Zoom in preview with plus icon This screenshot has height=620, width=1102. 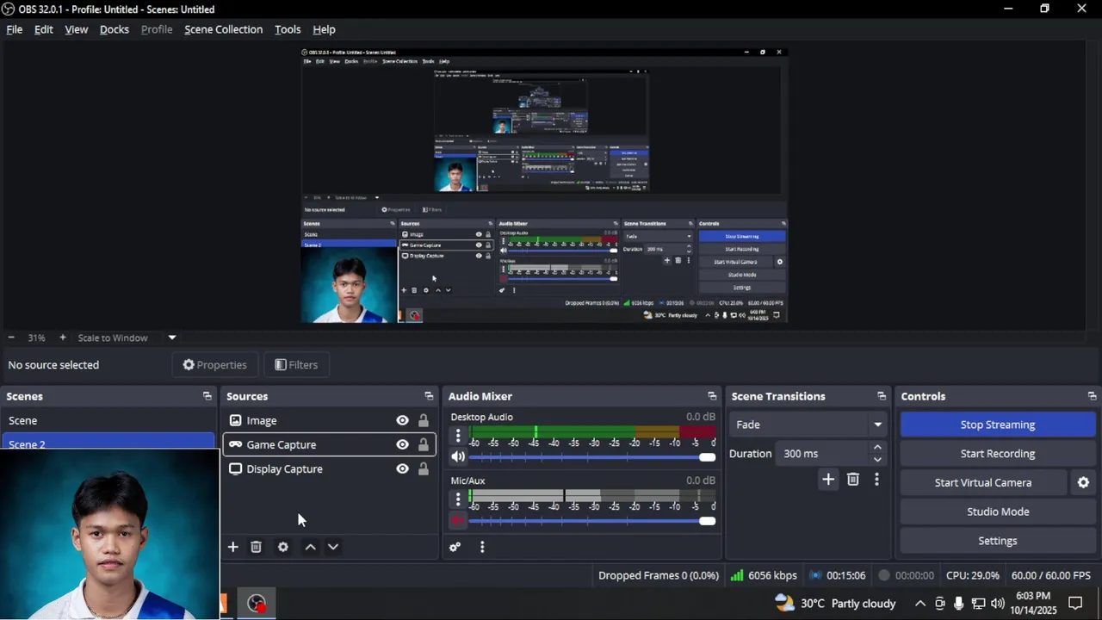pos(62,338)
